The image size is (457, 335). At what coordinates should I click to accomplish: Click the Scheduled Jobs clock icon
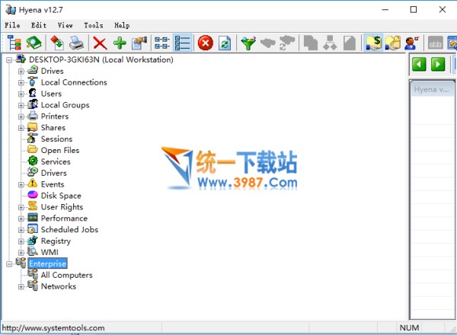[x=33, y=229]
